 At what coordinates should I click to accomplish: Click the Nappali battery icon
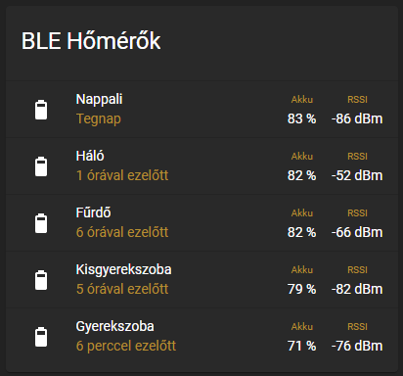pyautogui.click(x=41, y=110)
